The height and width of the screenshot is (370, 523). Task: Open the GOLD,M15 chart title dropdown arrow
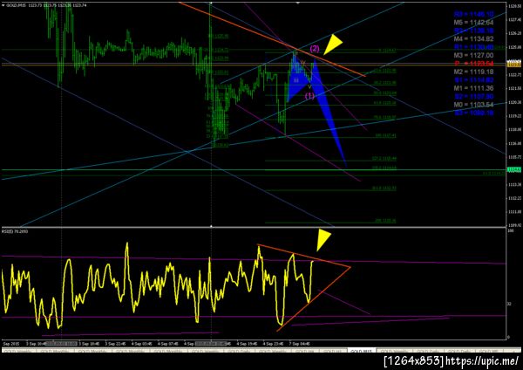pos(3,5)
